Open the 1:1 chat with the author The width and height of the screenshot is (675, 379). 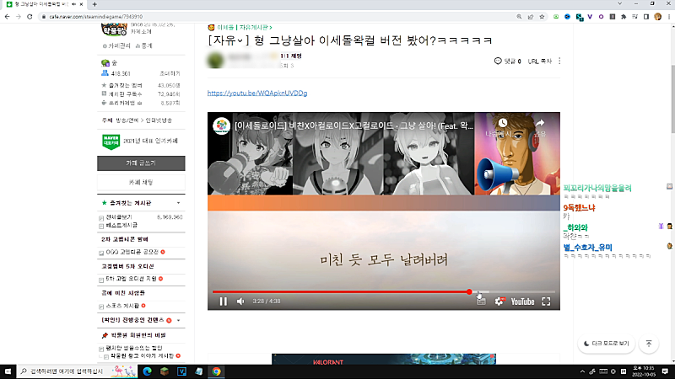pyautogui.click(x=290, y=56)
